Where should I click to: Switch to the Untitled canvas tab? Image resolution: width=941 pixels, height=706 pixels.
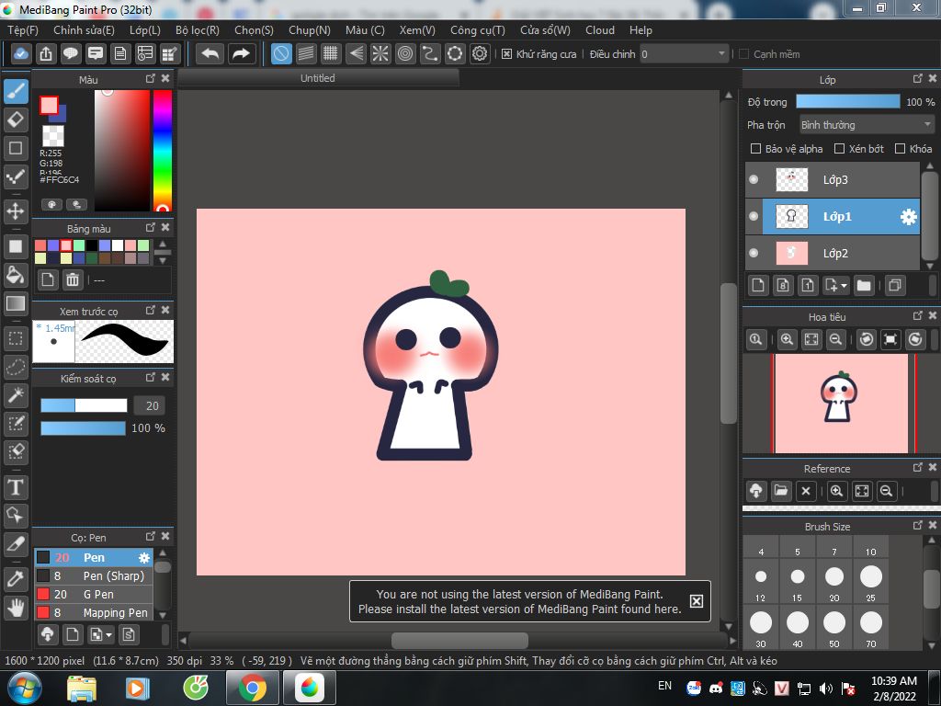coord(318,78)
